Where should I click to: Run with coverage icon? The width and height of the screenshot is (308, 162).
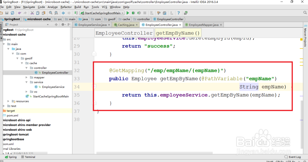pyautogui.click(x=139, y=13)
